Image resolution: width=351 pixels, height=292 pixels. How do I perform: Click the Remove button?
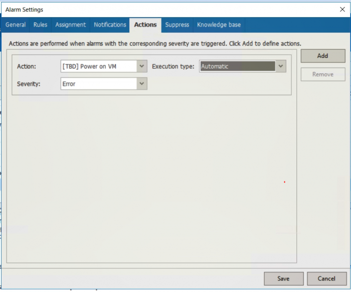tap(323, 74)
